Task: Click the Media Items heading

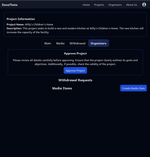Action: click(62, 88)
